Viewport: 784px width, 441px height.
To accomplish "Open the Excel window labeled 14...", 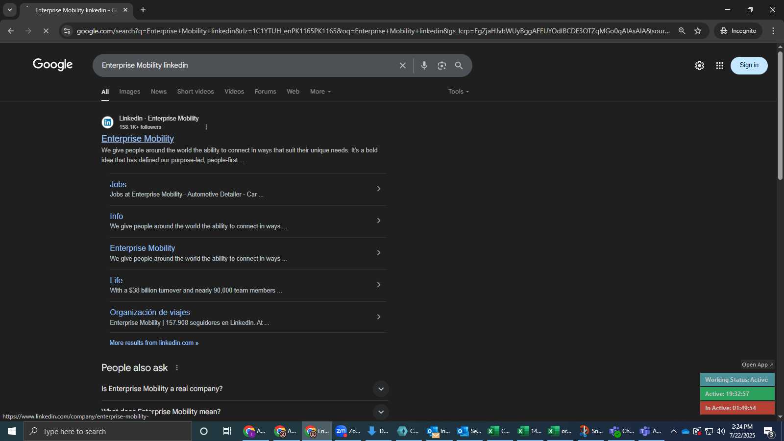I will pos(530,431).
